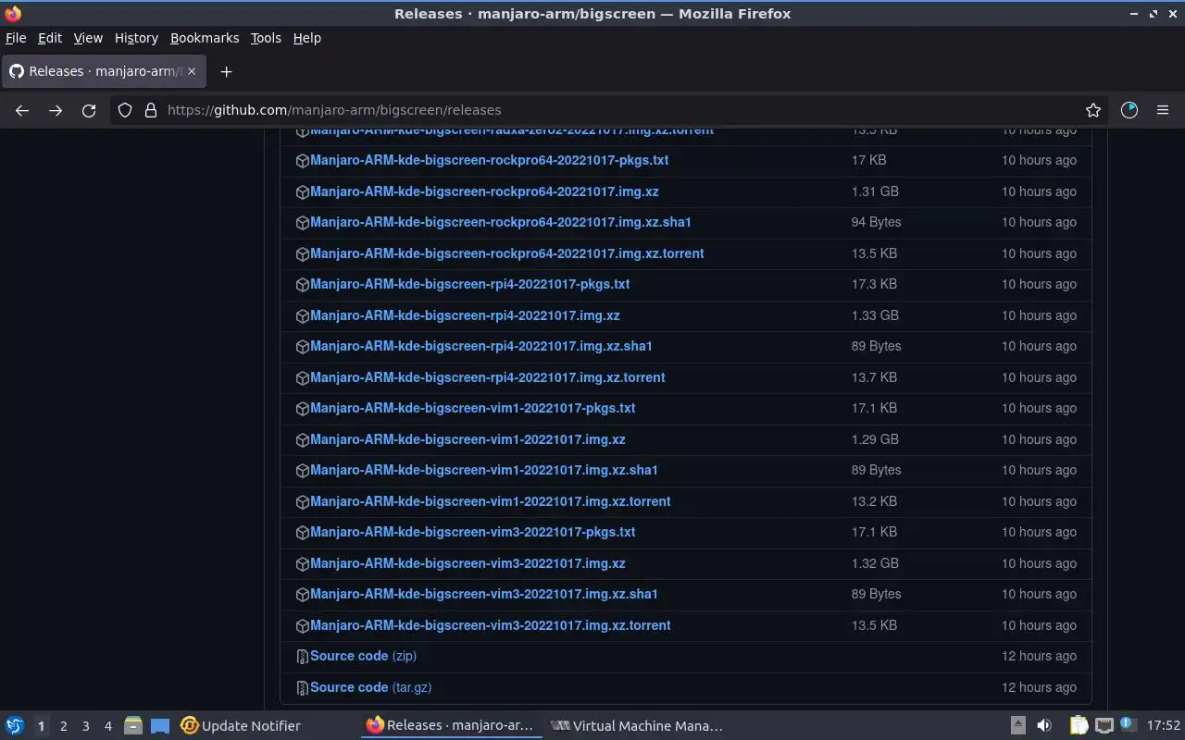The image size is (1185, 740).
Task: Open the Firefox account circle icon
Action: (1129, 110)
